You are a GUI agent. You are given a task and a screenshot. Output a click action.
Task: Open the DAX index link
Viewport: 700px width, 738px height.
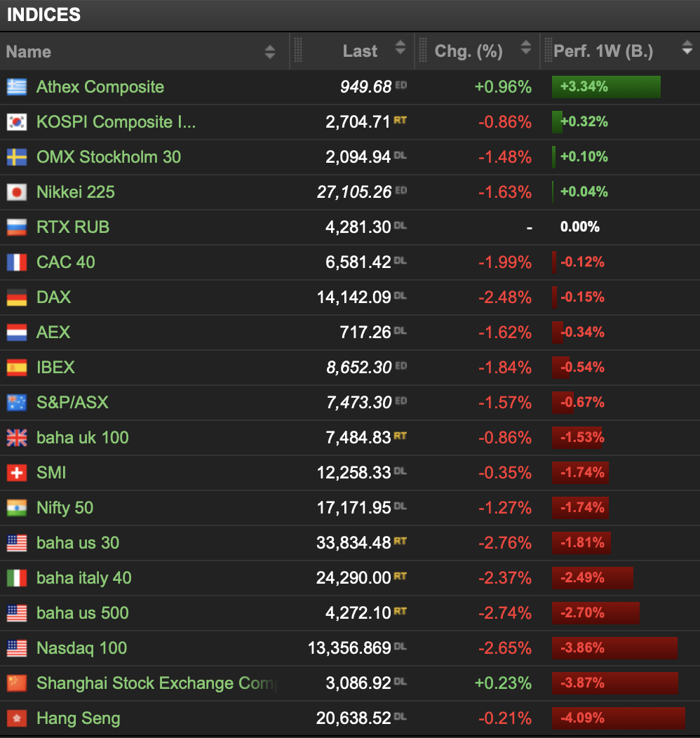point(53,297)
